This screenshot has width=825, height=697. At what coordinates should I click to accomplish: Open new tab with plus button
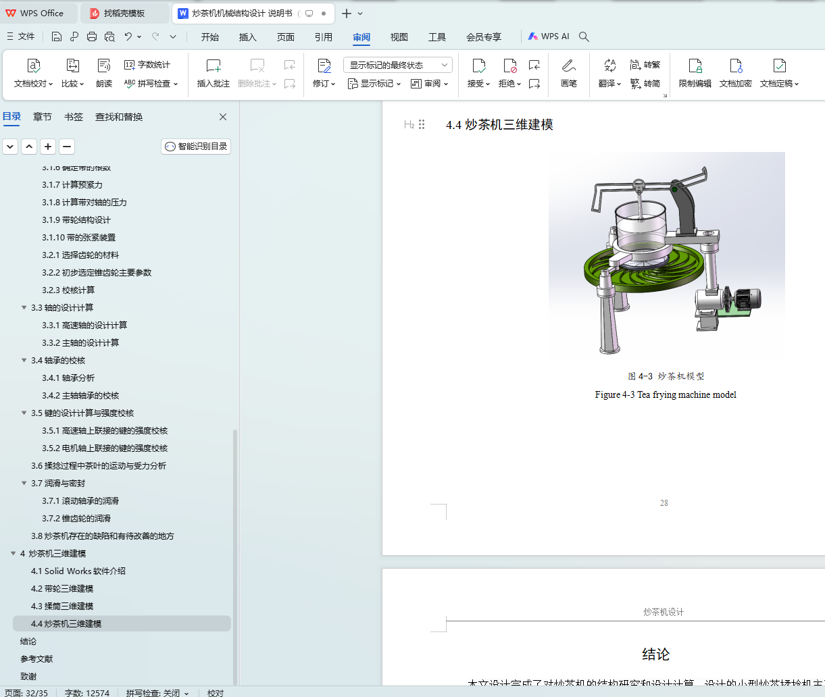coord(346,14)
